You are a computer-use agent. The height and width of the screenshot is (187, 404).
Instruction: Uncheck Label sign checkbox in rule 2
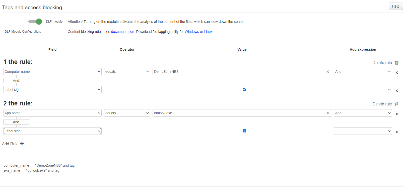coord(244,131)
